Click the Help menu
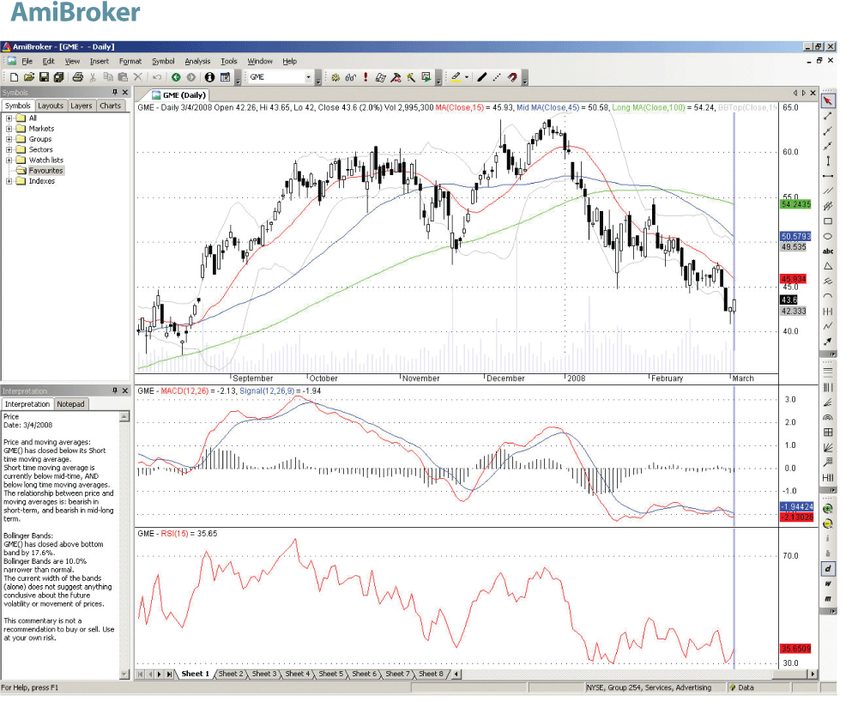 289,61
